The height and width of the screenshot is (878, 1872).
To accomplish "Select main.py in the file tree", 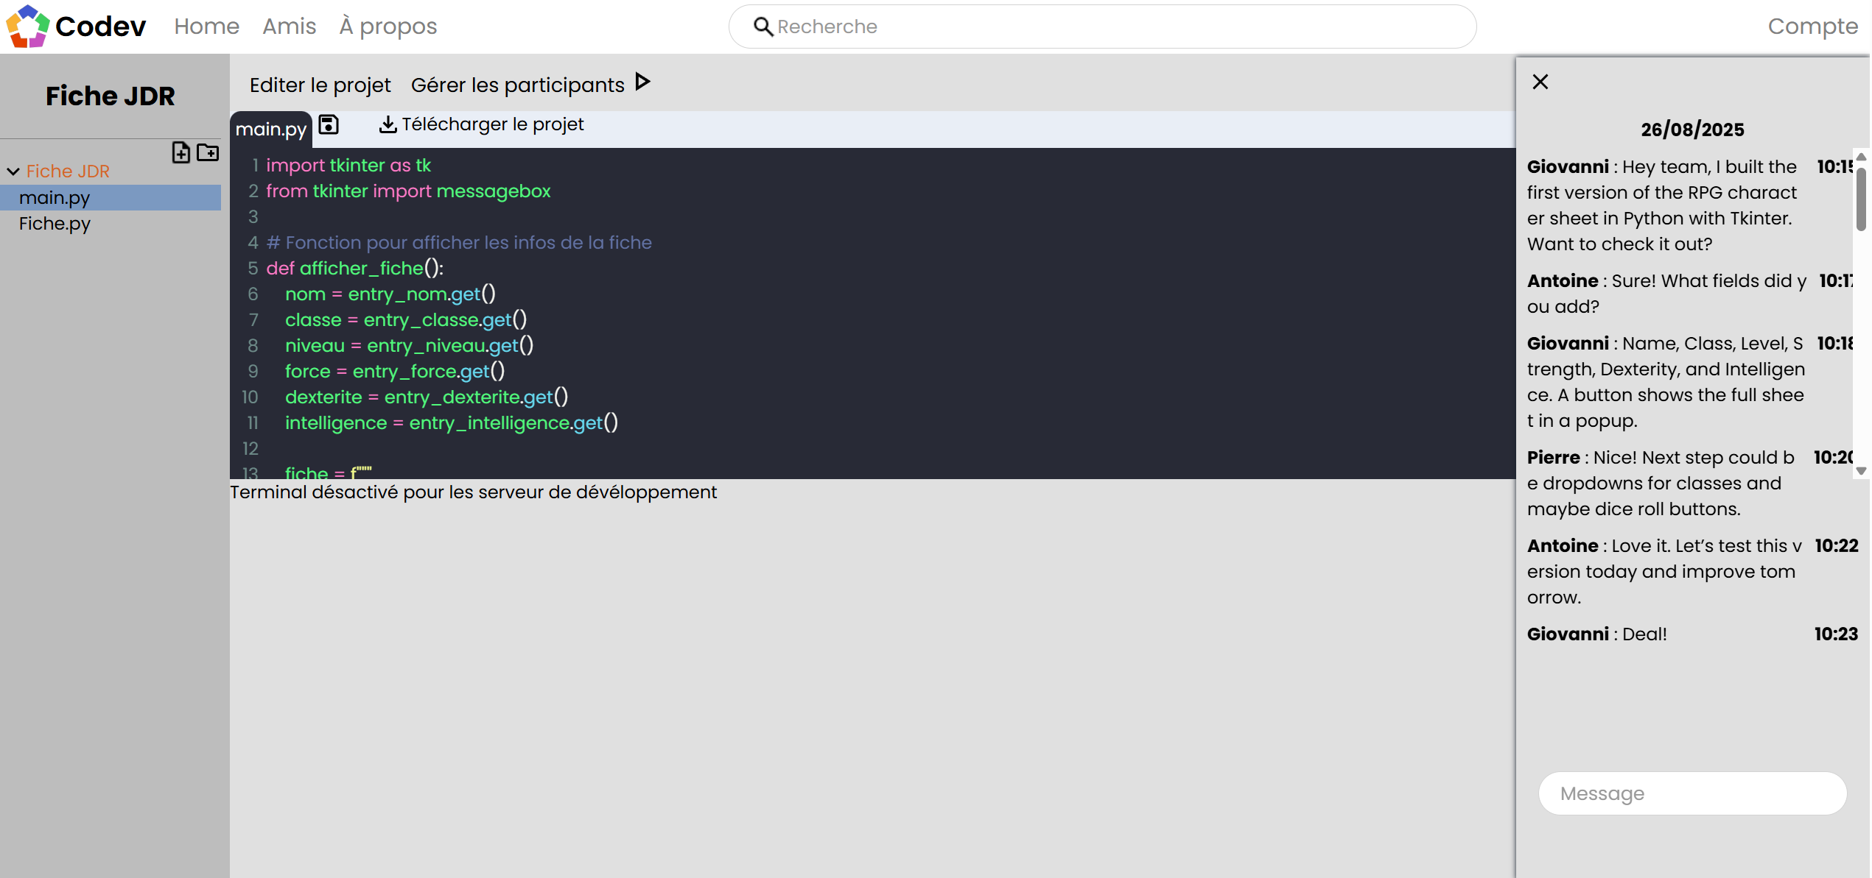I will [55, 198].
